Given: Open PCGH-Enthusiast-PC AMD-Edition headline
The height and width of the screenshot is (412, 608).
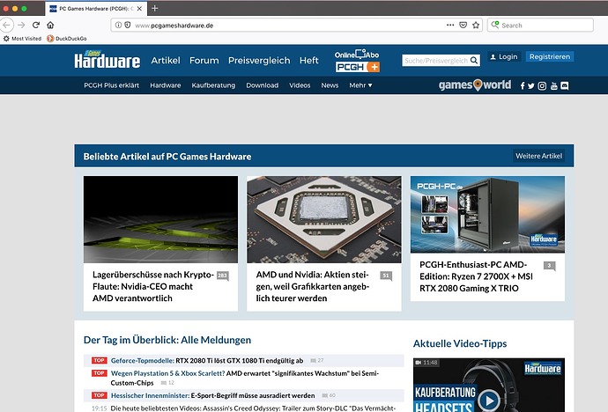Looking at the screenshot, I should [476, 276].
